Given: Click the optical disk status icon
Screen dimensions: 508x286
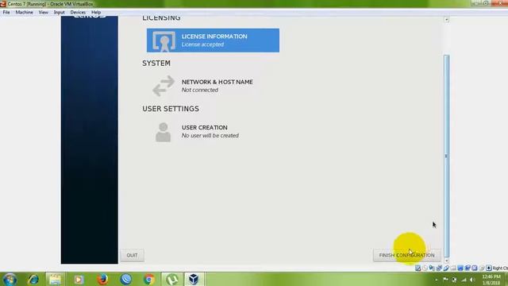Looking at the screenshot, I should (x=425, y=269).
